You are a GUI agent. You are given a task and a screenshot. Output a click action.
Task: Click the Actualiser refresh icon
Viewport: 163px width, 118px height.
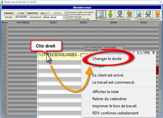pos(139,14)
